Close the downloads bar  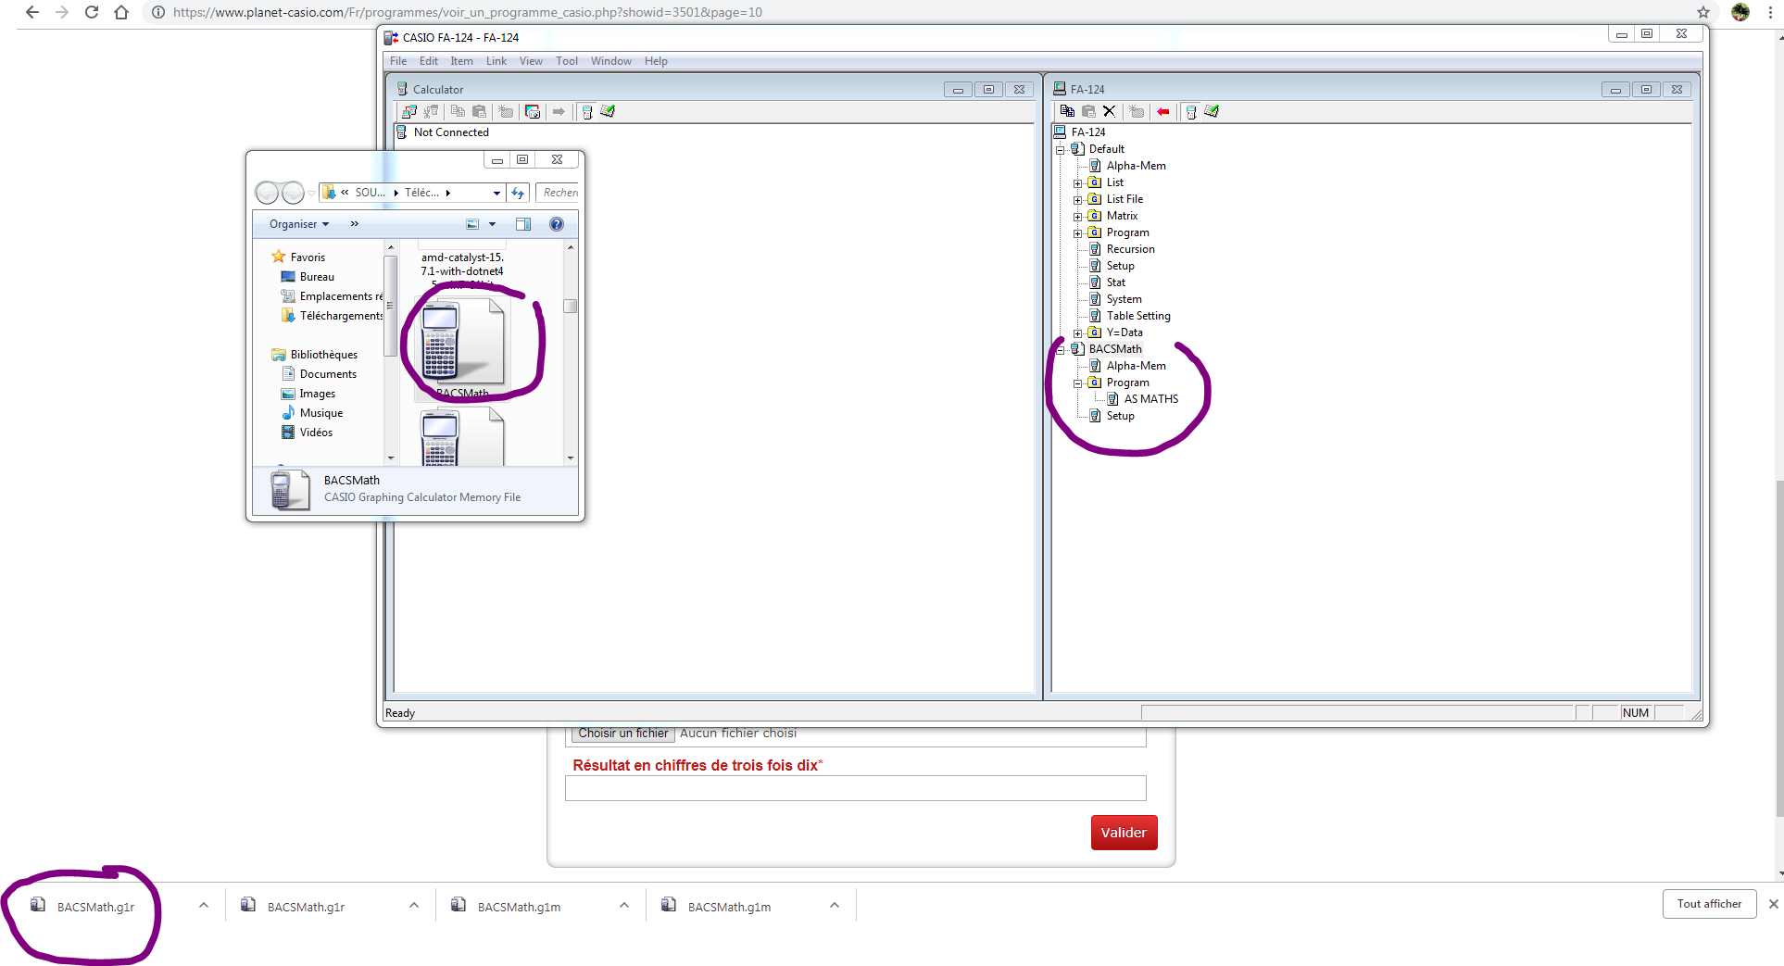tap(1773, 904)
